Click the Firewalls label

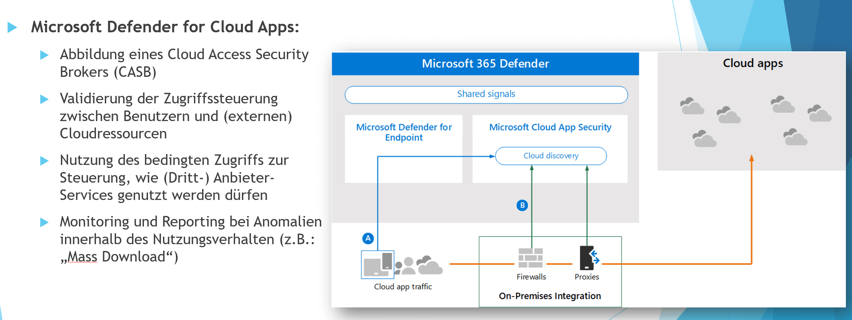click(x=531, y=277)
